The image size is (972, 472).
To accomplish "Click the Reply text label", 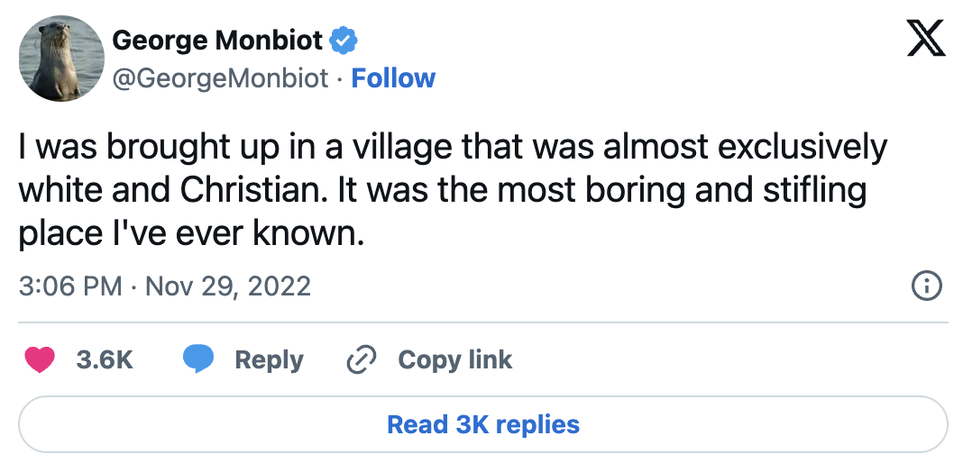I will (x=269, y=360).
